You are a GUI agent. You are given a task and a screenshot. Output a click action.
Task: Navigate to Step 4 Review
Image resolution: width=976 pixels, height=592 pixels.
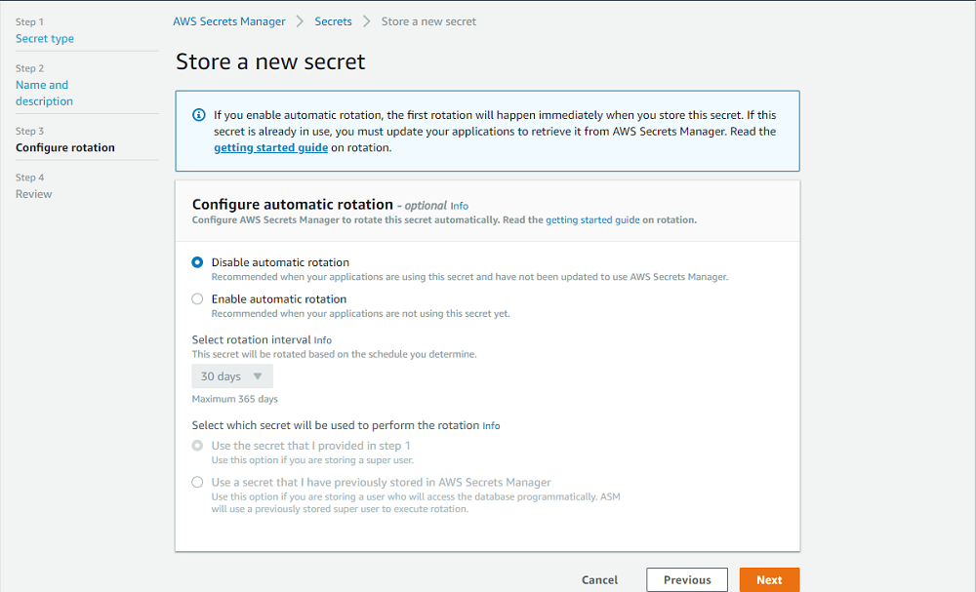click(x=33, y=193)
